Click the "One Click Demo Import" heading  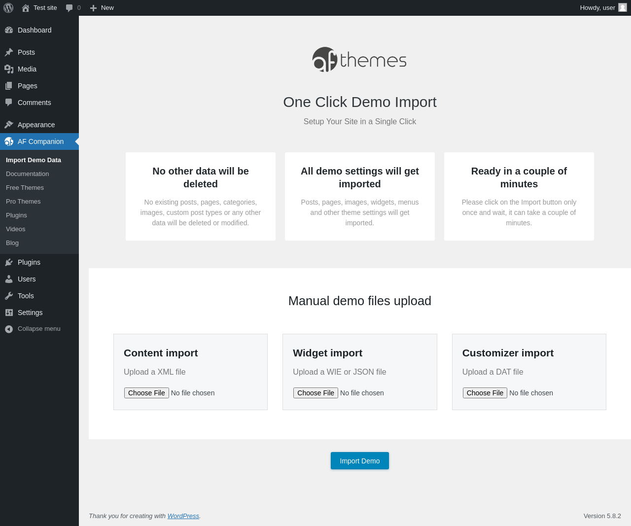[360, 102]
